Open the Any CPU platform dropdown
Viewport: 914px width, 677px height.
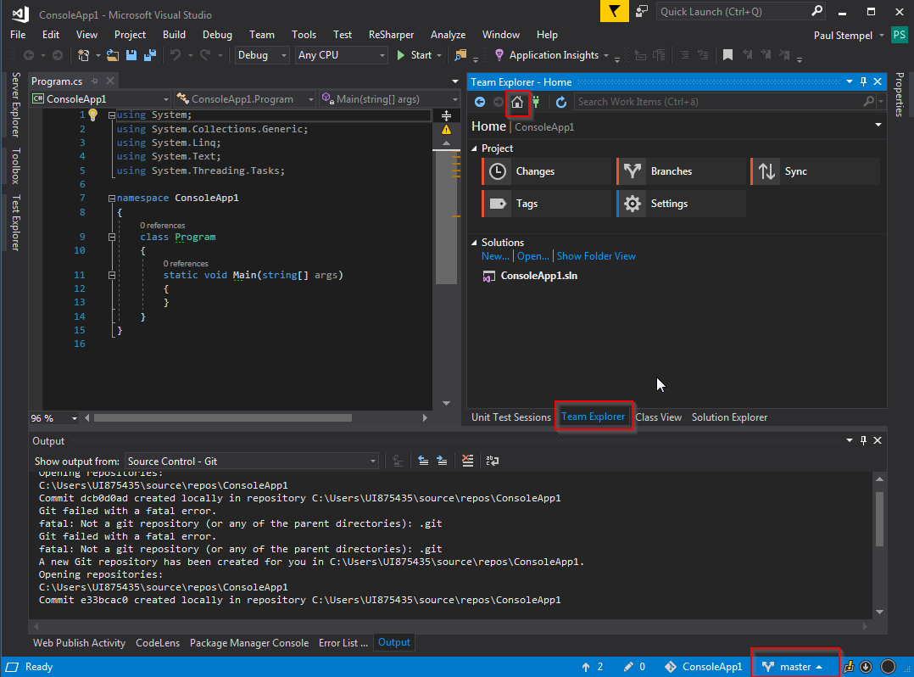point(341,55)
